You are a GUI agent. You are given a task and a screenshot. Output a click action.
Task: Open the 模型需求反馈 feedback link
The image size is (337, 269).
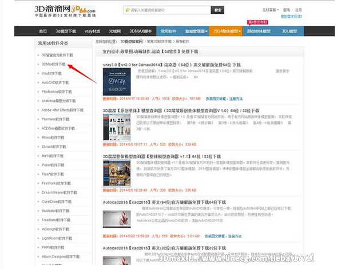coord(291,17)
